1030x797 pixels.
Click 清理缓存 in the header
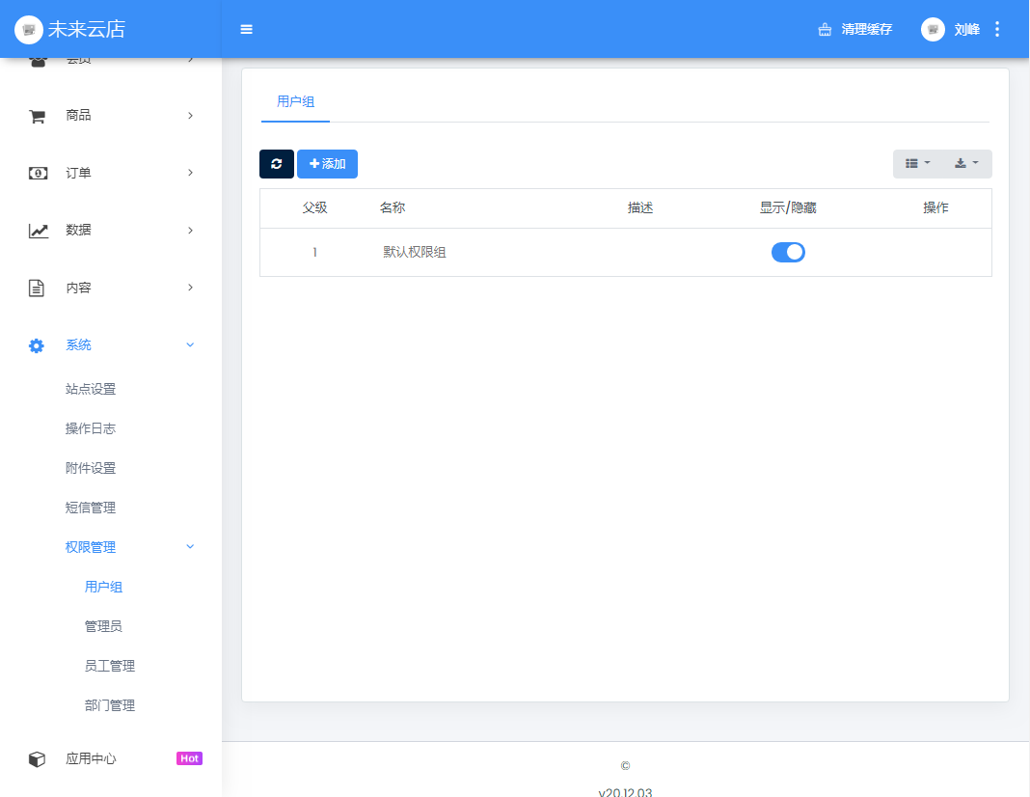tap(855, 29)
